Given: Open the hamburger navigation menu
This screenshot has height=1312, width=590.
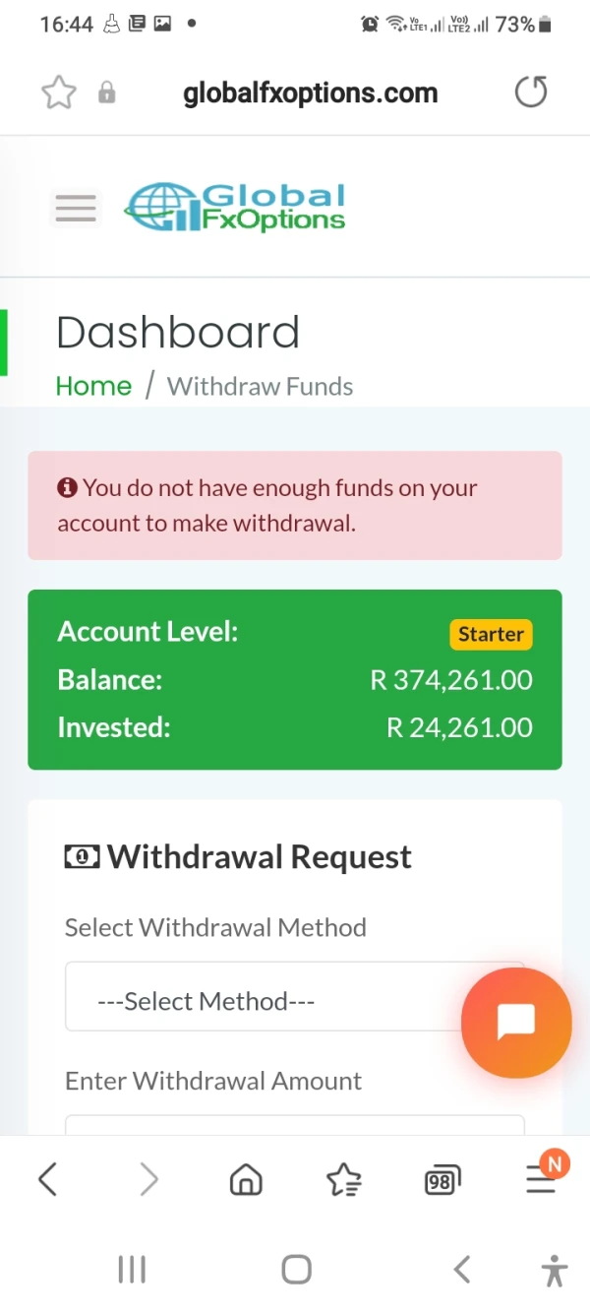Looking at the screenshot, I should (76, 208).
